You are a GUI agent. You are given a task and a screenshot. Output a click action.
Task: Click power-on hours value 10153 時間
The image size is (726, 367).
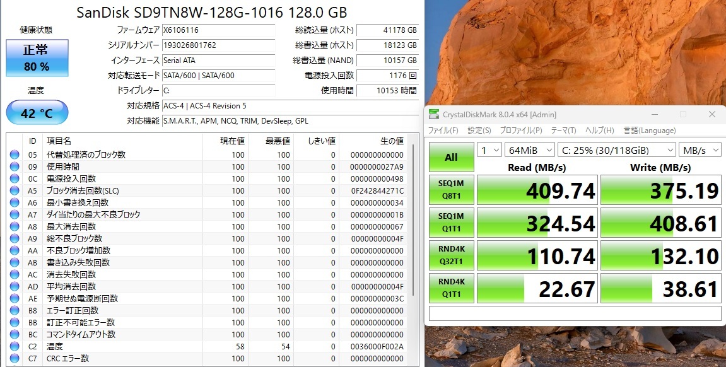[387, 91]
